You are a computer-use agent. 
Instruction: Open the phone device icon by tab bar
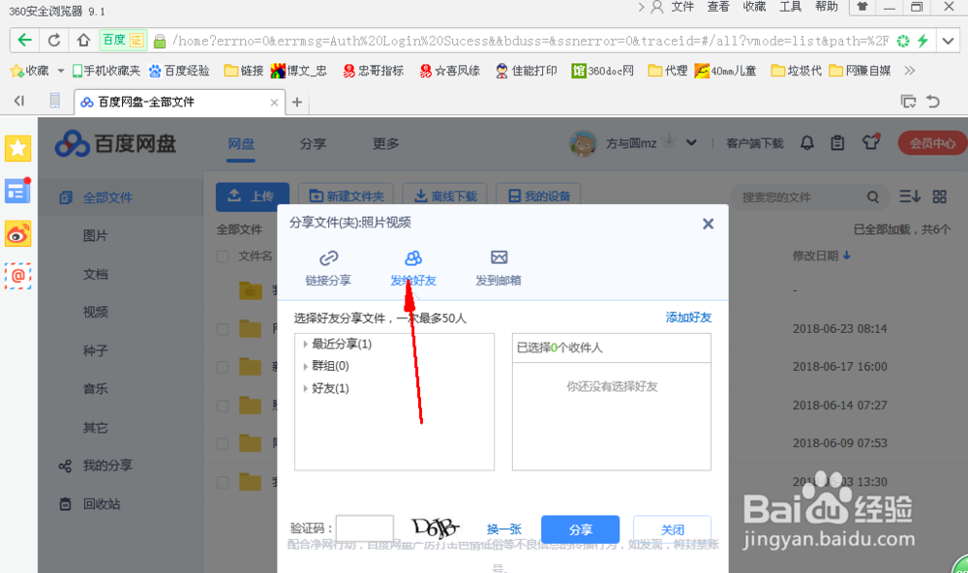click(55, 101)
